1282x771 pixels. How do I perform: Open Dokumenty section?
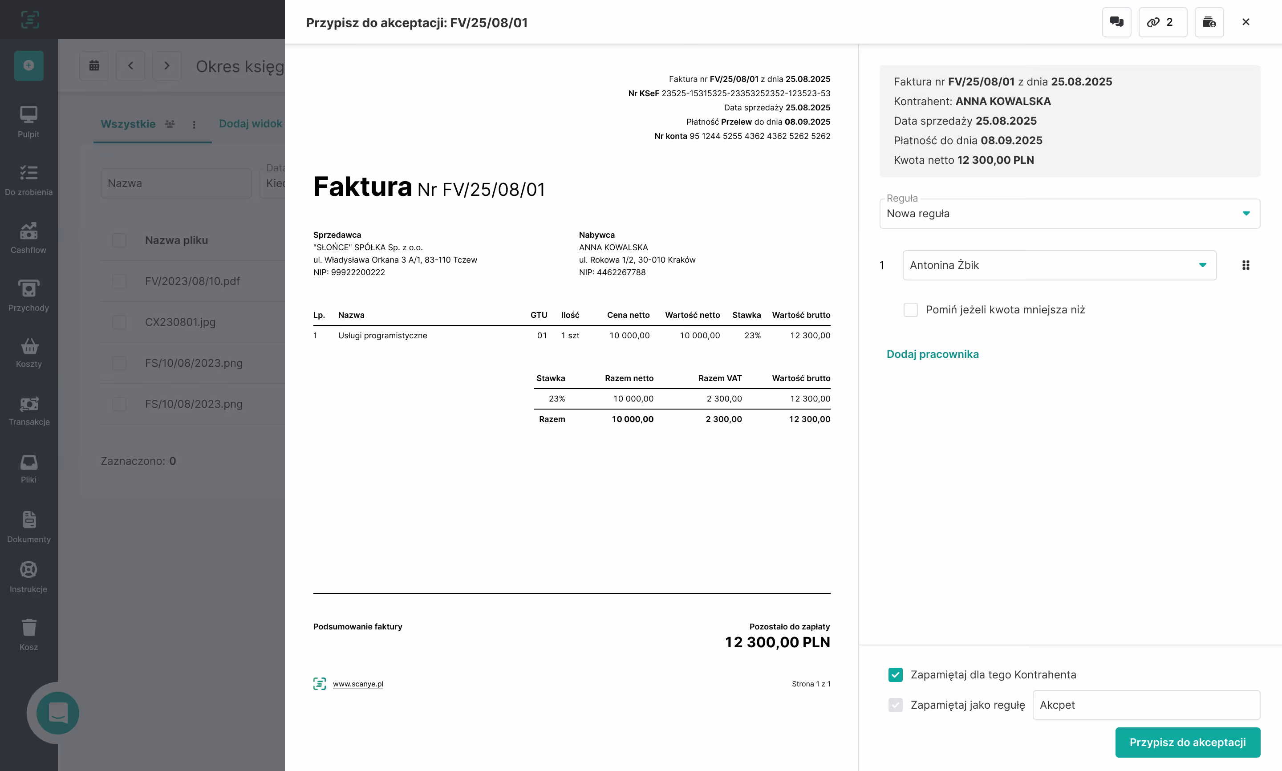(x=28, y=527)
